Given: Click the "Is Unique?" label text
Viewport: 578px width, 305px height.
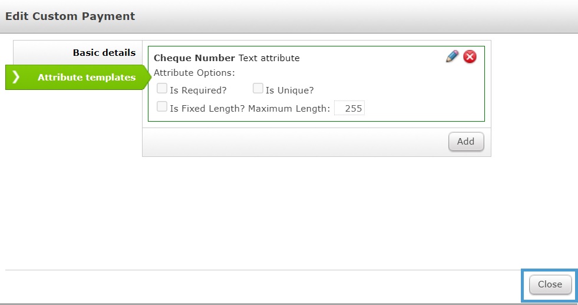Looking at the screenshot, I should pos(289,91).
